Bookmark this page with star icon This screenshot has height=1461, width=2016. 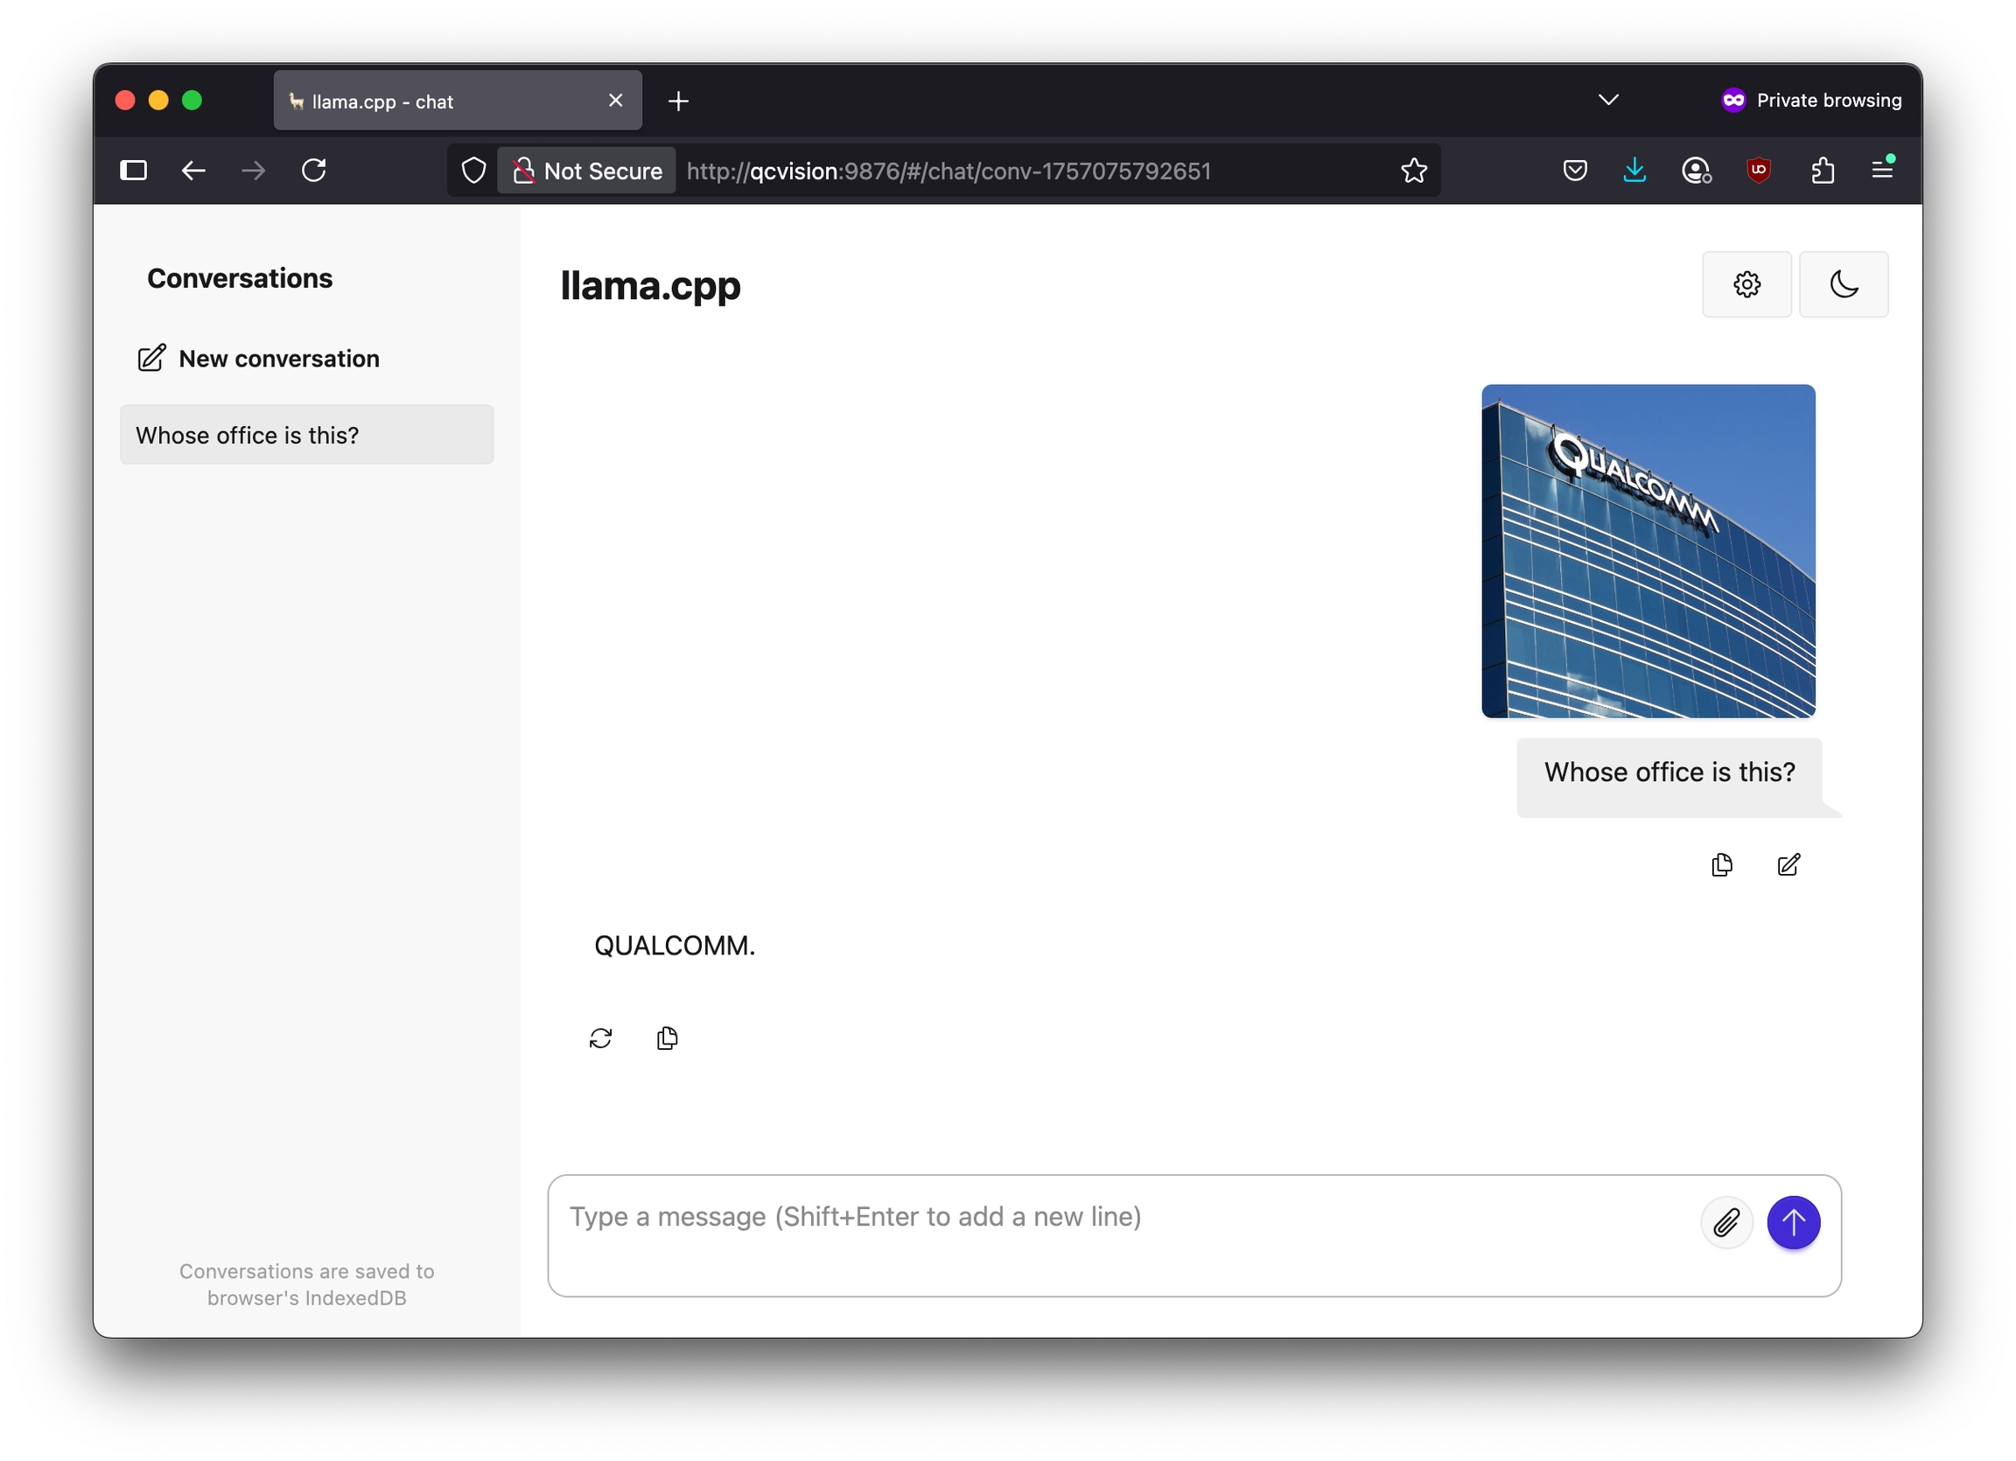(1413, 171)
